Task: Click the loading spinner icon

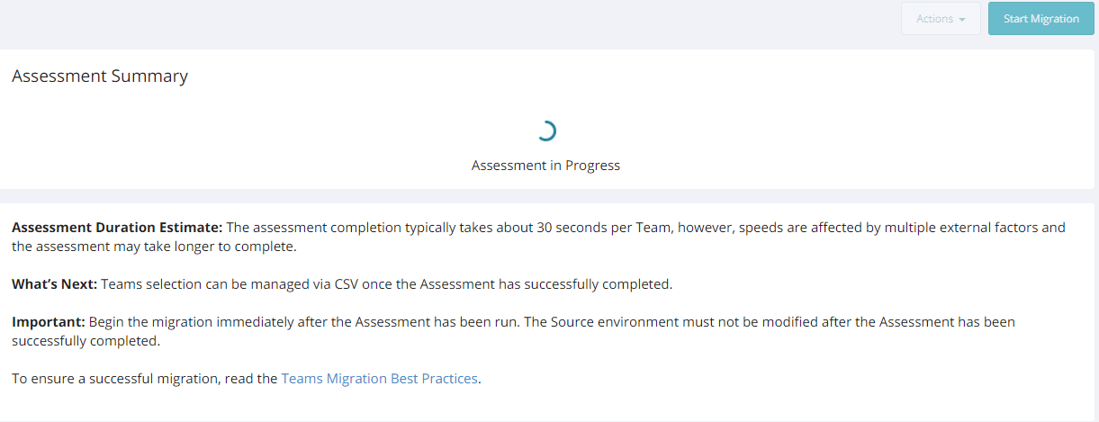Action: click(x=545, y=131)
